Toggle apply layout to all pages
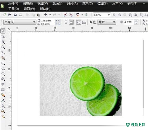The width and height of the screenshot is (148, 130). coord(78,22)
